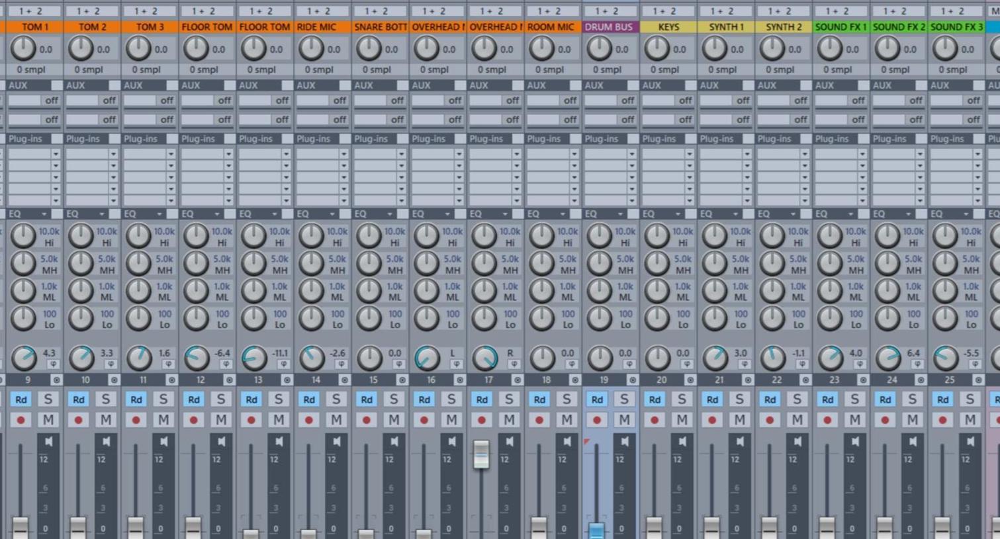Image resolution: width=1000 pixels, height=539 pixels.
Task: Arm recording on the TOM 2 channel
Action: pyautogui.click(x=79, y=420)
